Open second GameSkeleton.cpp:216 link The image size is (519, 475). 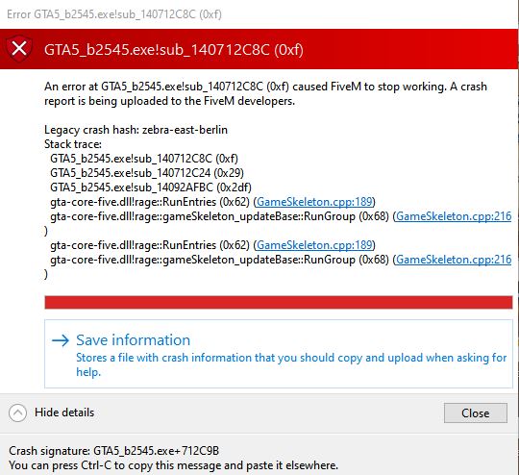pyautogui.click(x=454, y=260)
